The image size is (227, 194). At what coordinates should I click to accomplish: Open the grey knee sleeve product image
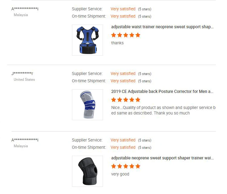[87, 105]
